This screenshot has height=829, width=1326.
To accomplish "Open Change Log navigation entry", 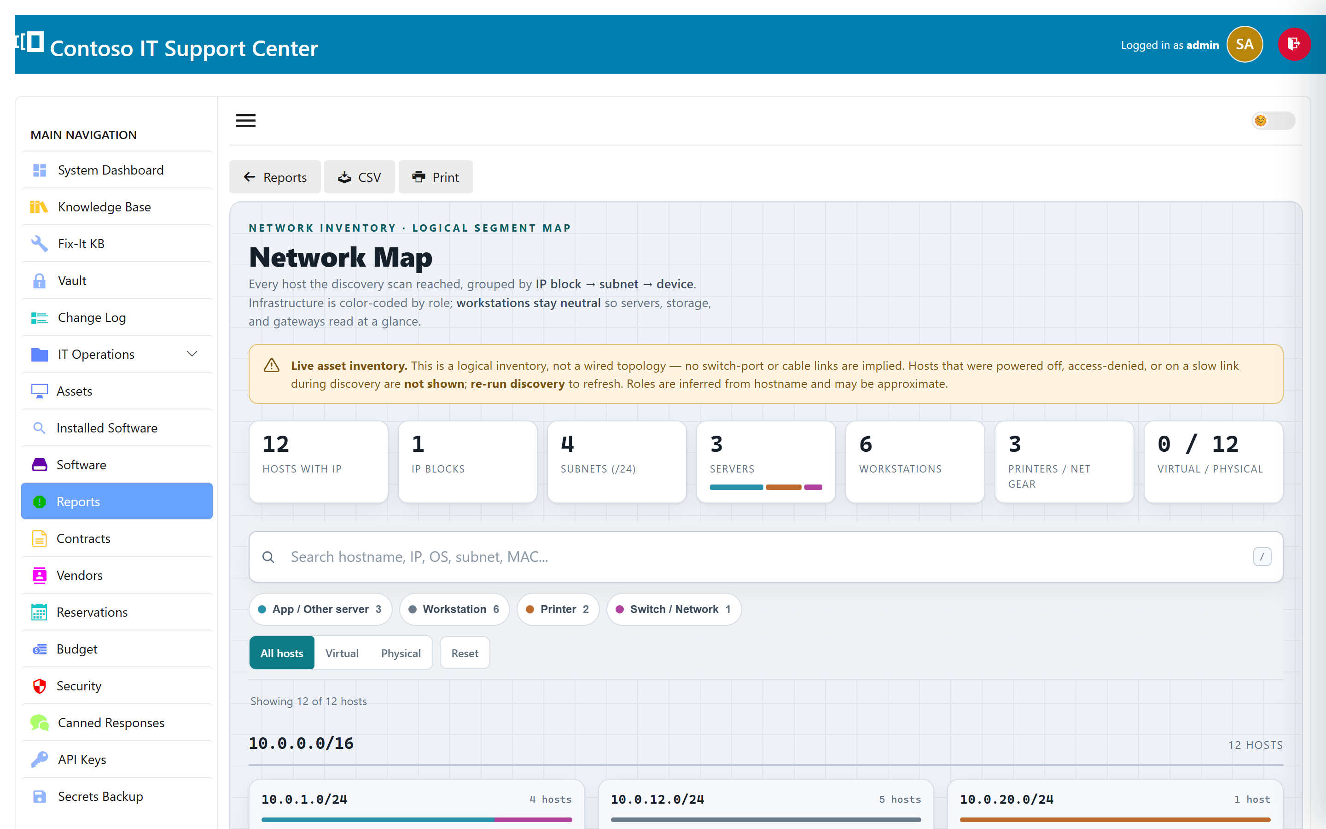I will (x=116, y=317).
